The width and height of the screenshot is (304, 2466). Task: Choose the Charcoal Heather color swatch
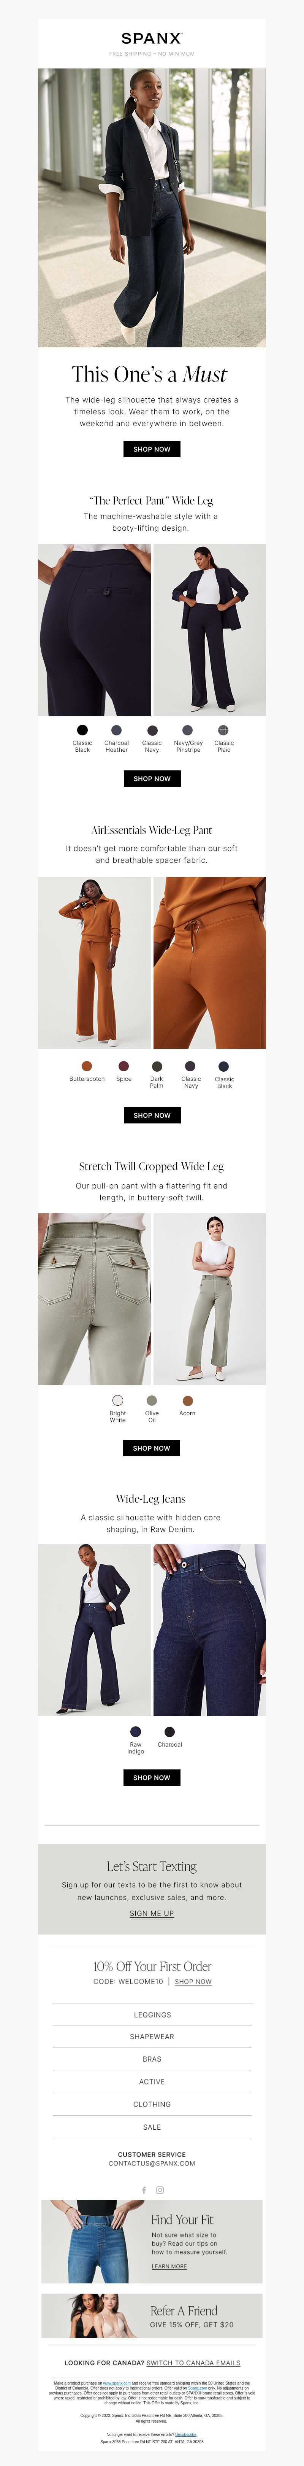tap(117, 729)
